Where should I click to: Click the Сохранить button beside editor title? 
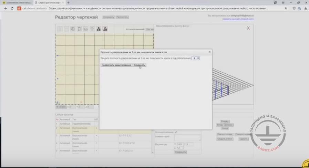point(109,17)
